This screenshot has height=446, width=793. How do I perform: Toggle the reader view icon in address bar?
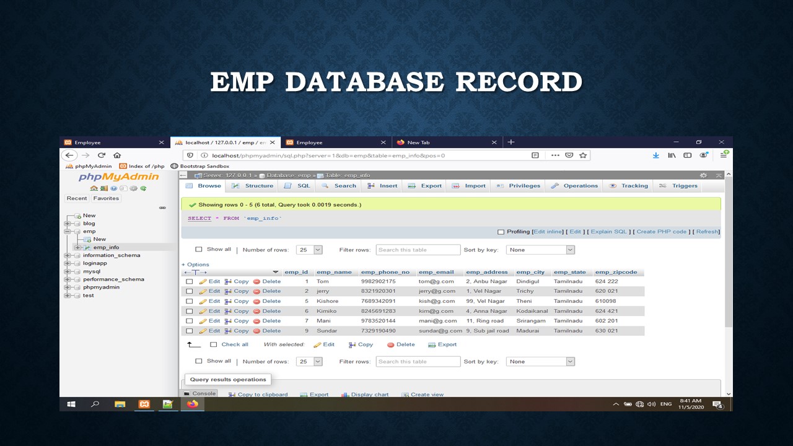click(x=535, y=155)
